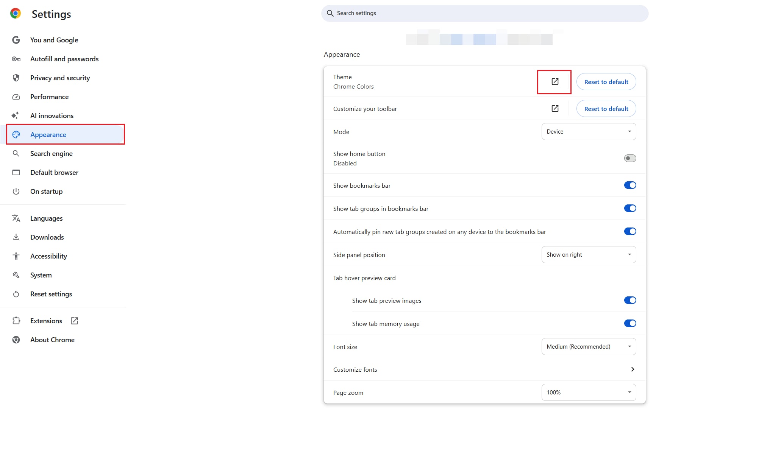
Task: Click the Search settings input field
Action: [485, 13]
